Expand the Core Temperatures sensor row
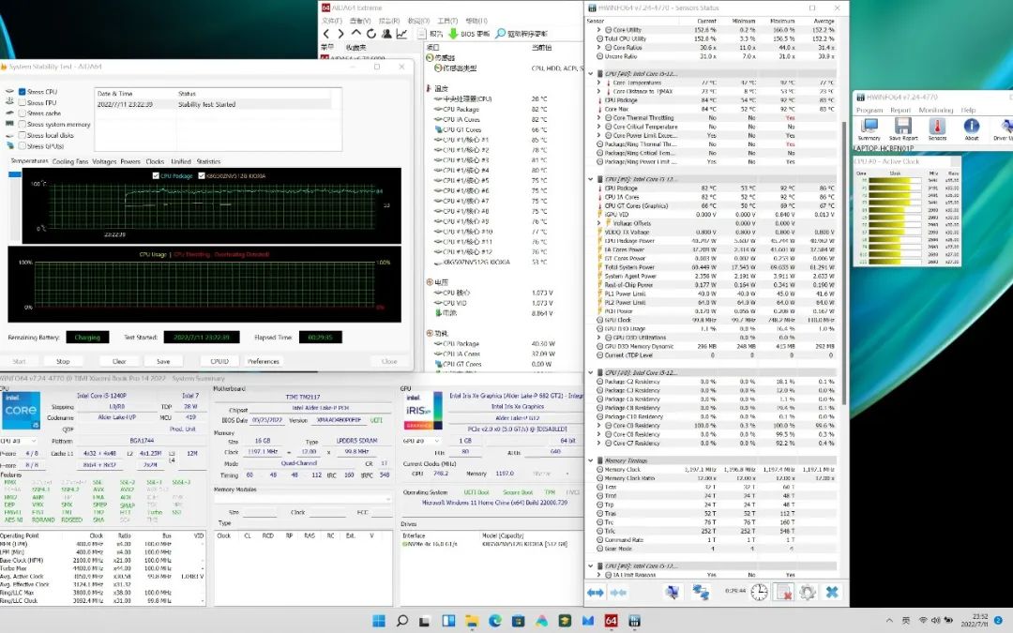1013x633 pixels. pyautogui.click(x=599, y=83)
